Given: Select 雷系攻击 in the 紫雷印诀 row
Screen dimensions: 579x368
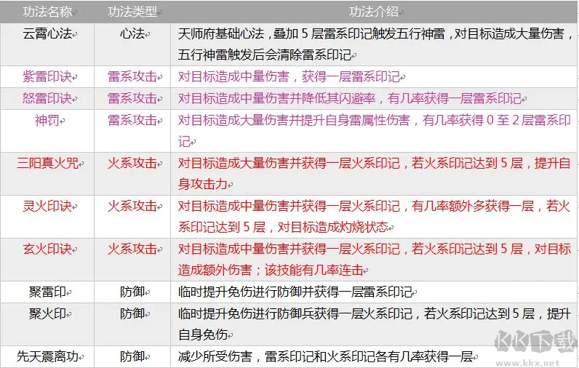Looking at the screenshot, I should coord(132,77).
